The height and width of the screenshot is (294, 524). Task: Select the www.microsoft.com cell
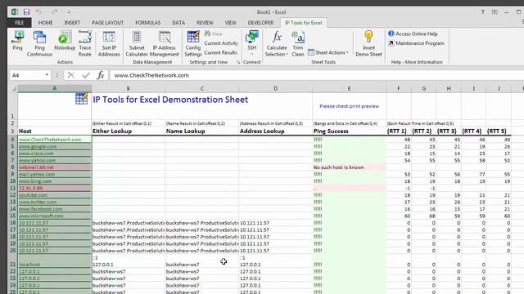(55, 216)
